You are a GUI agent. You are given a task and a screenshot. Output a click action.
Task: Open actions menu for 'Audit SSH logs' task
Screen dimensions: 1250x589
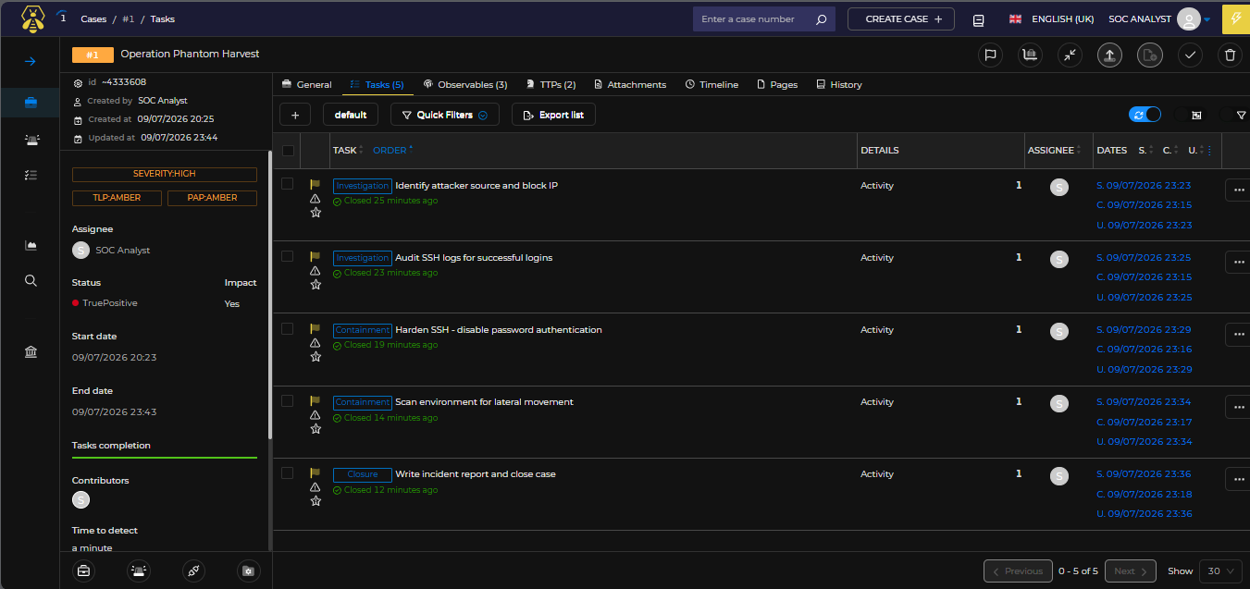point(1238,262)
